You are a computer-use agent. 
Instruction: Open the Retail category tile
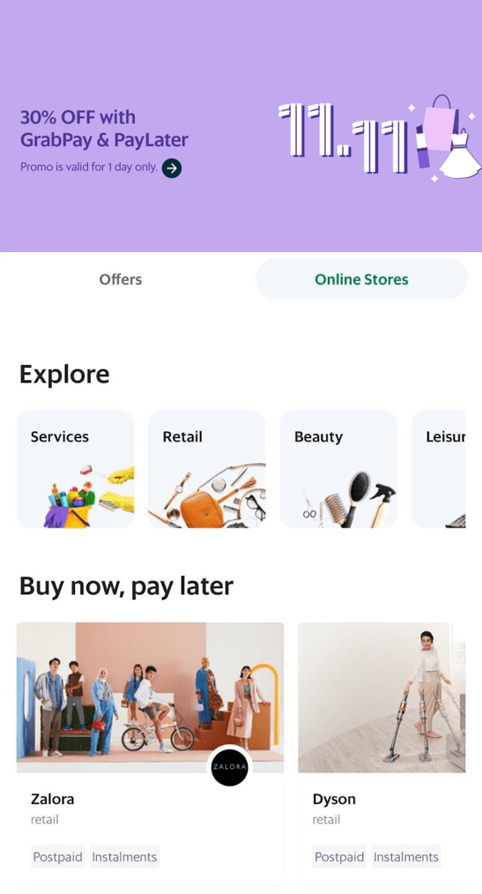click(207, 469)
